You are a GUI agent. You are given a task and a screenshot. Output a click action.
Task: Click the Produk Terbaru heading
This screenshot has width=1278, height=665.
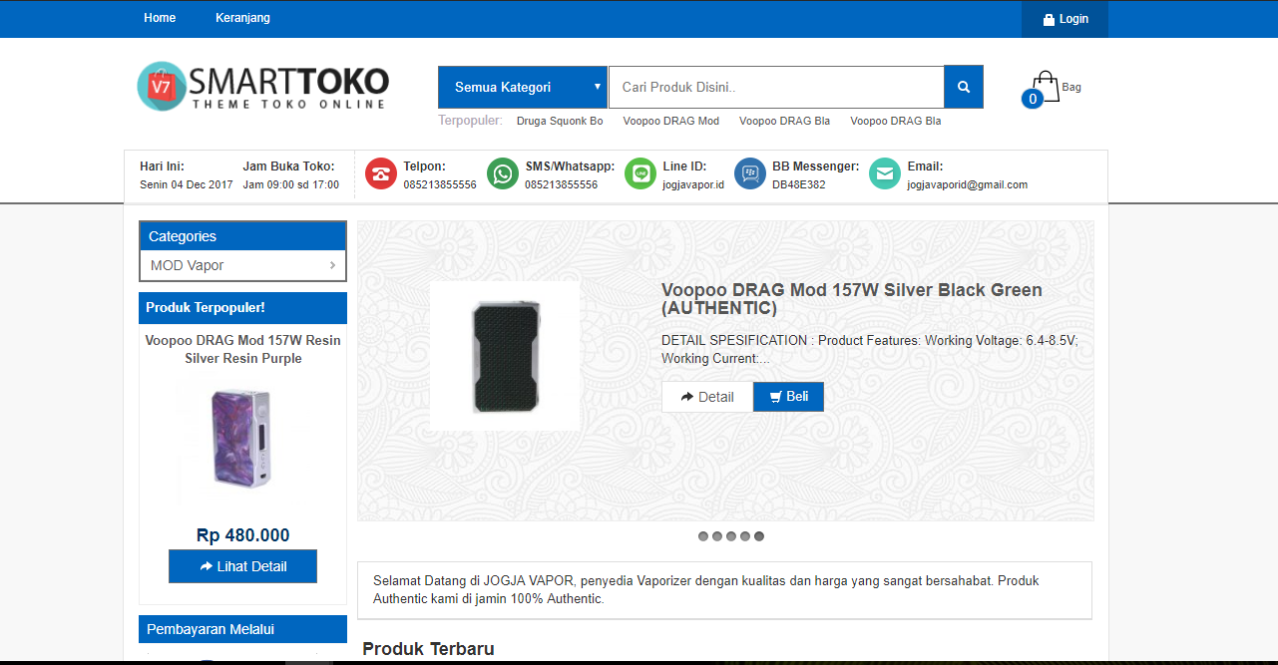pyautogui.click(x=428, y=649)
